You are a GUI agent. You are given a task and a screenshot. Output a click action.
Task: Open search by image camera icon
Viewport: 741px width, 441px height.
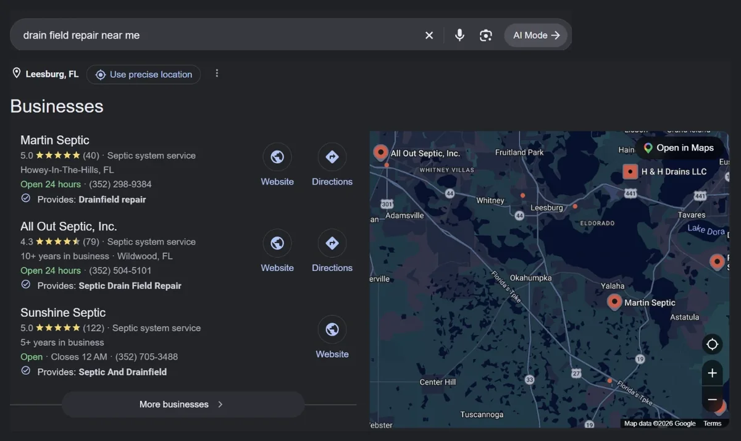pyautogui.click(x=486, y=35)
